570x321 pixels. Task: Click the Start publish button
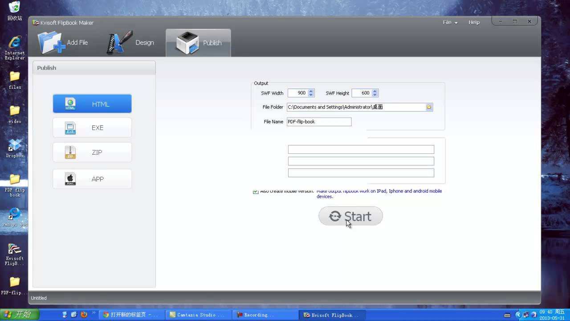point(350,216)
